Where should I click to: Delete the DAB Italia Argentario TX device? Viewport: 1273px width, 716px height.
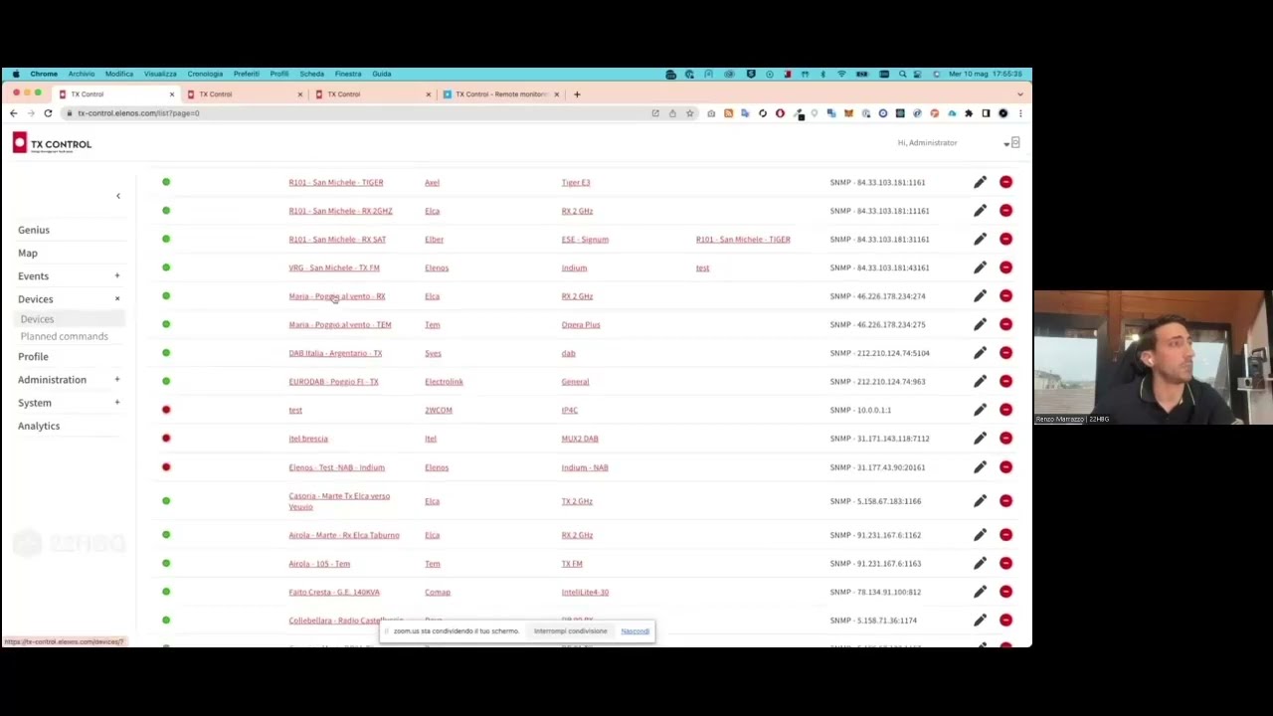pos(1005,353)
